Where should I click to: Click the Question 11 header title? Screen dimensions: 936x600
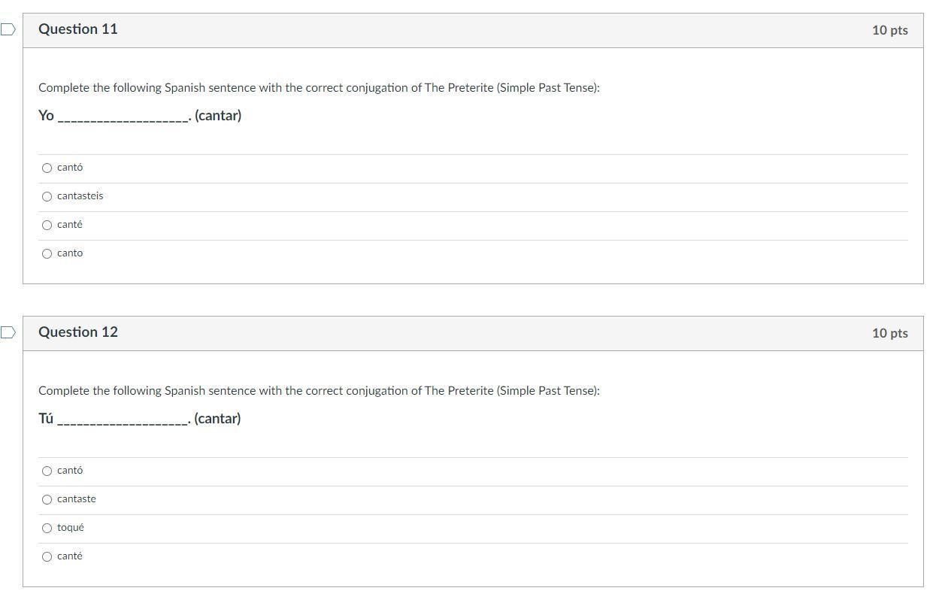(78, 29)
